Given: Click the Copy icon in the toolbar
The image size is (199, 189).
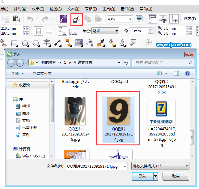Looking at the screenshot, I should 6,19.
